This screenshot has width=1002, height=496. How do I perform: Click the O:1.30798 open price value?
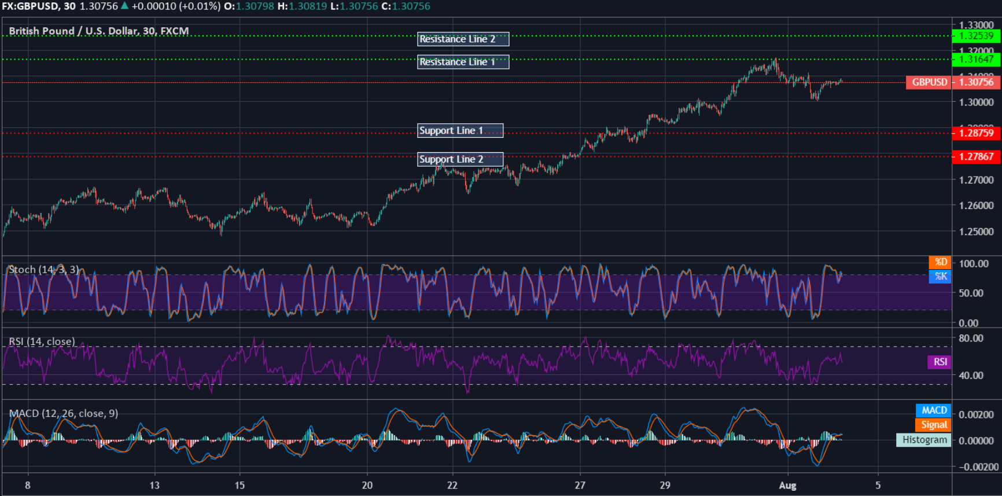coord(250,6)
